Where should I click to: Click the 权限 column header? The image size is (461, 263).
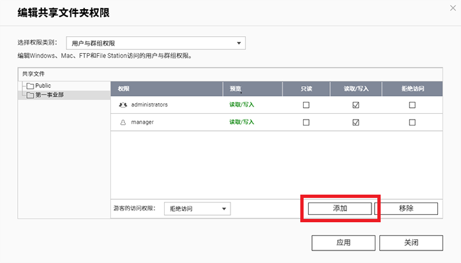click(167, 89)
